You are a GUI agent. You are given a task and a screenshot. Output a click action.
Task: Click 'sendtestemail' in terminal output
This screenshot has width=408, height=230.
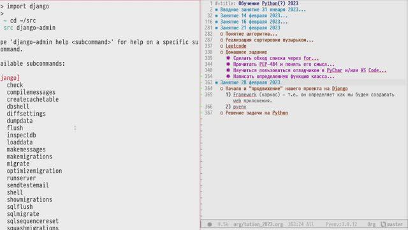pos(27,185)
